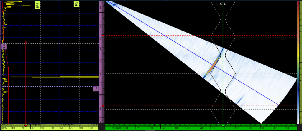Select the B 0 gate label
The width and height of the screenshot is (302, 131).
pyautogui.click(x=4, y=46)
